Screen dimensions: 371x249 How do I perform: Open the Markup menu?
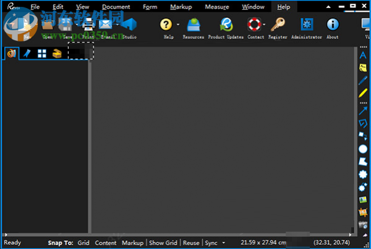pos(181,7)
